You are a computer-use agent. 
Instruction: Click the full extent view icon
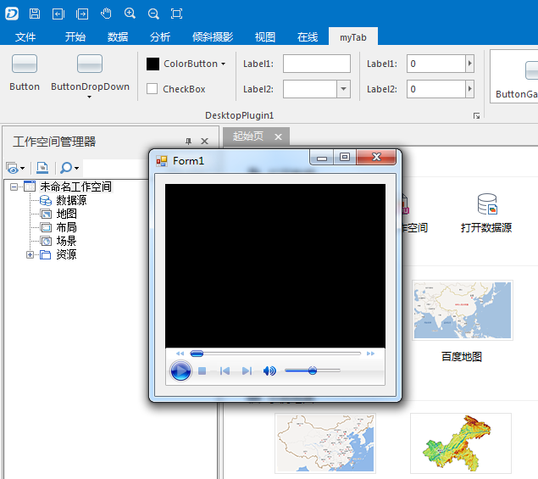pyautogui.click(x=176, y=14)
